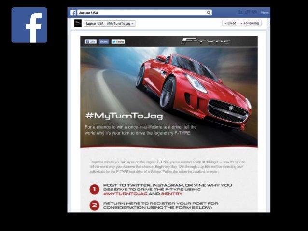This screenshot has height=231, width=308.
Task: Focus the Jaguar USA search field
Action: tap(144, 13)
